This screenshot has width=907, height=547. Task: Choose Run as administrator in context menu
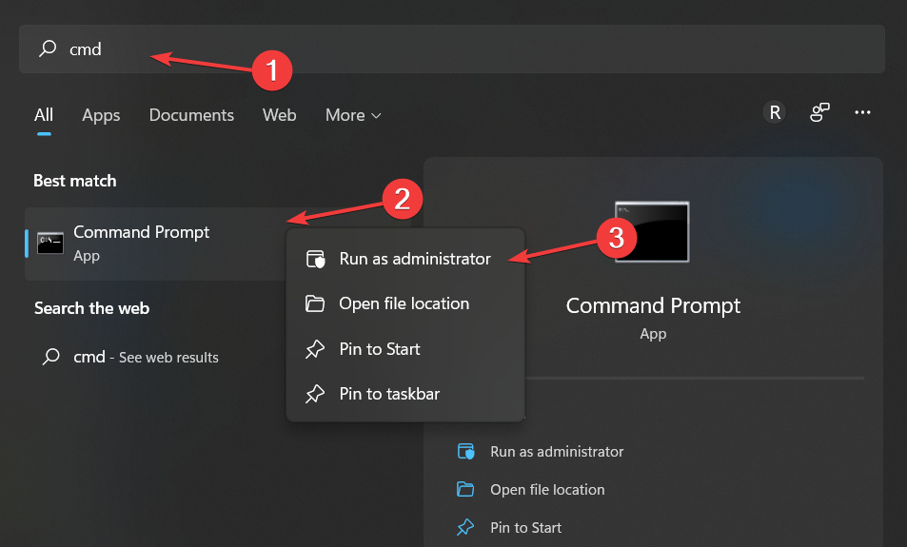405,259
